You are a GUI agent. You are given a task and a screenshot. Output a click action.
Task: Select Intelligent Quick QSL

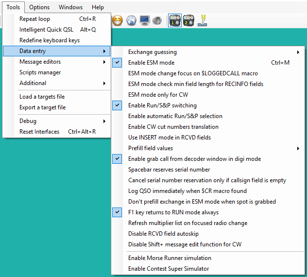56,30
